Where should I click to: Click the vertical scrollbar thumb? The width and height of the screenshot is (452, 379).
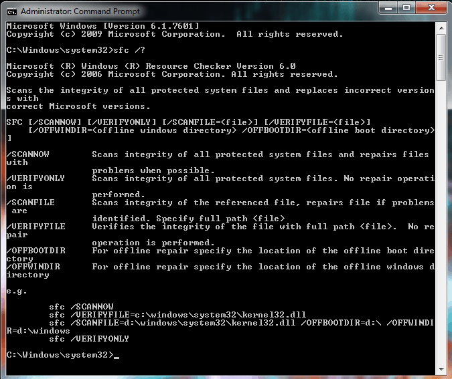(x=441, y=57)
